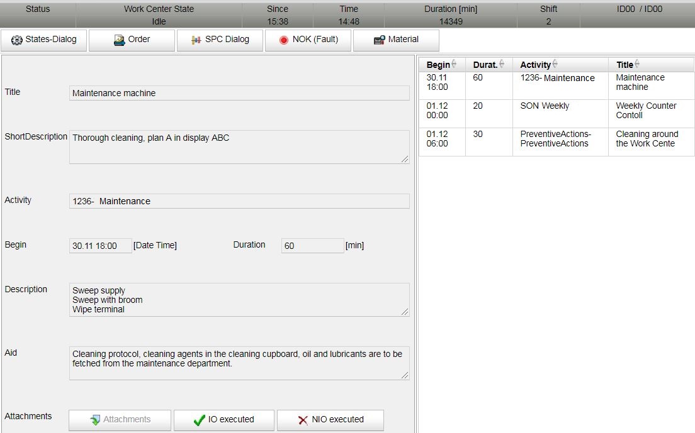The width and height of the screenshot is (695, 433).
Task: Click the Duration field showing 60
Action: (x=312, y=246)
